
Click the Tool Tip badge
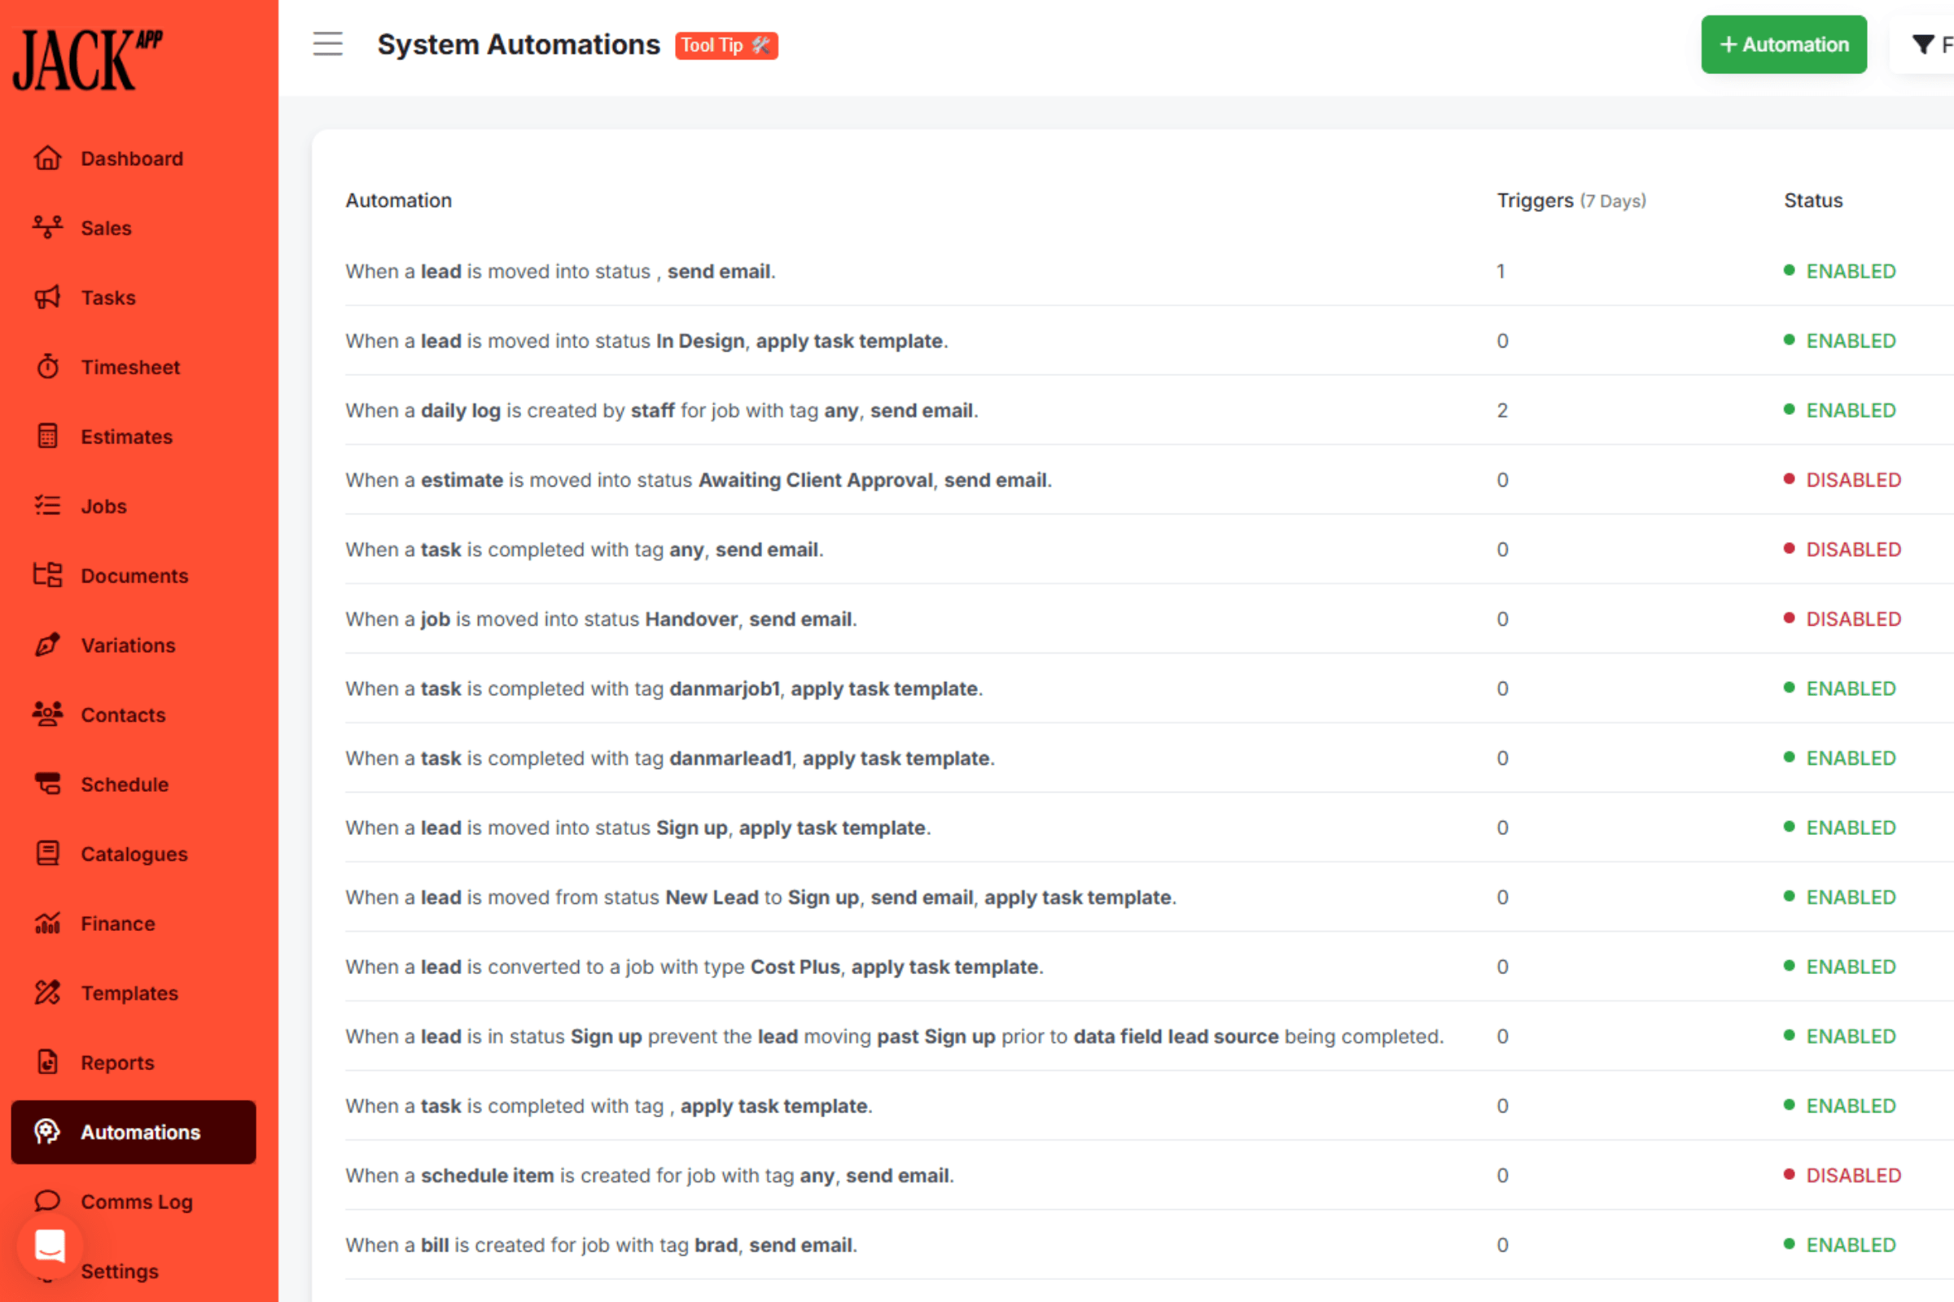725,45
